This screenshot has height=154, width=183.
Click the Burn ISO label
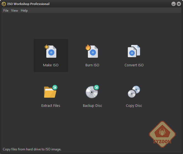92,65
